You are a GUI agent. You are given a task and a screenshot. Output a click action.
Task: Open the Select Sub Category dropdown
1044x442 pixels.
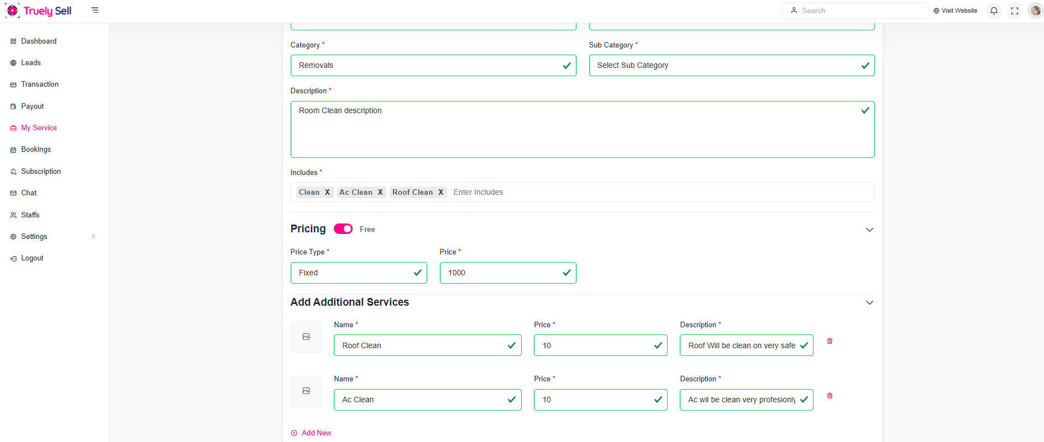coord(731,66)
